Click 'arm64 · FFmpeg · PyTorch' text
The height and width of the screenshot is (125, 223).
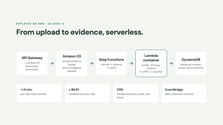(151, 67)
